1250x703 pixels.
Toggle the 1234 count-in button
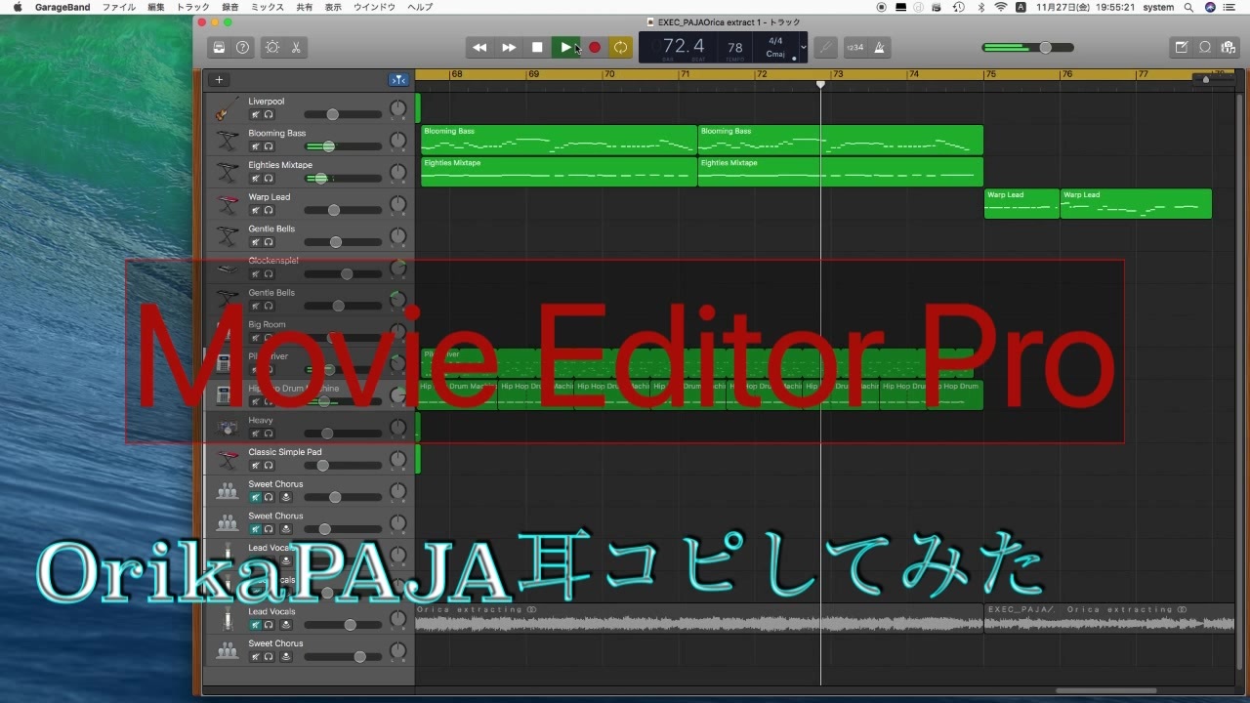tap(855, 47)
